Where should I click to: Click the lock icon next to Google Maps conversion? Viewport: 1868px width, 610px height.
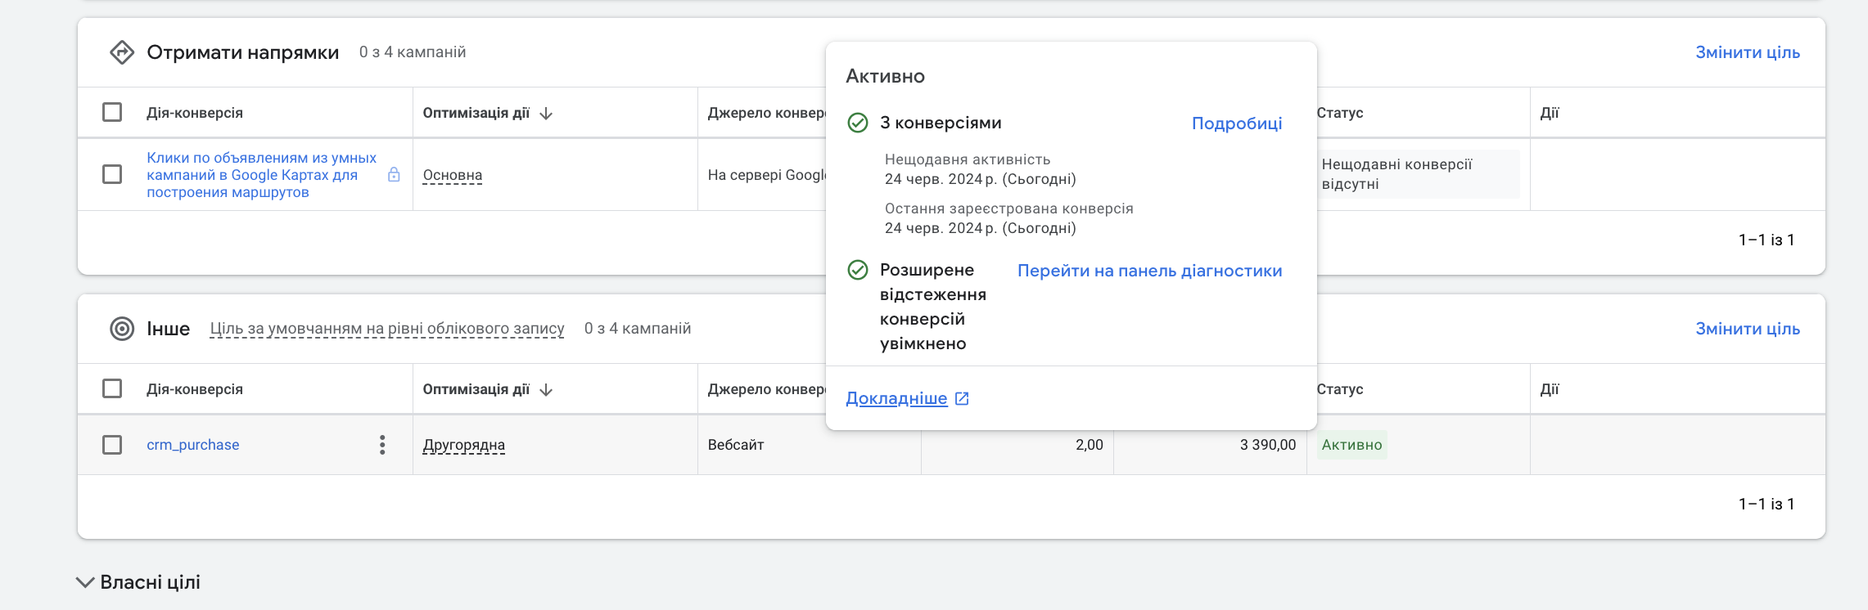394,174
